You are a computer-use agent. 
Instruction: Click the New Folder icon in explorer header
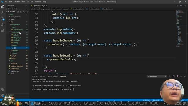(x=21, y=12)
